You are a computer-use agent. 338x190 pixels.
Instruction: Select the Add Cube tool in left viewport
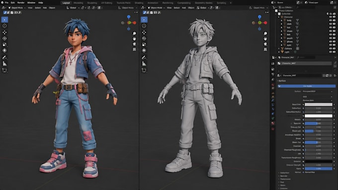coord(4,70)
